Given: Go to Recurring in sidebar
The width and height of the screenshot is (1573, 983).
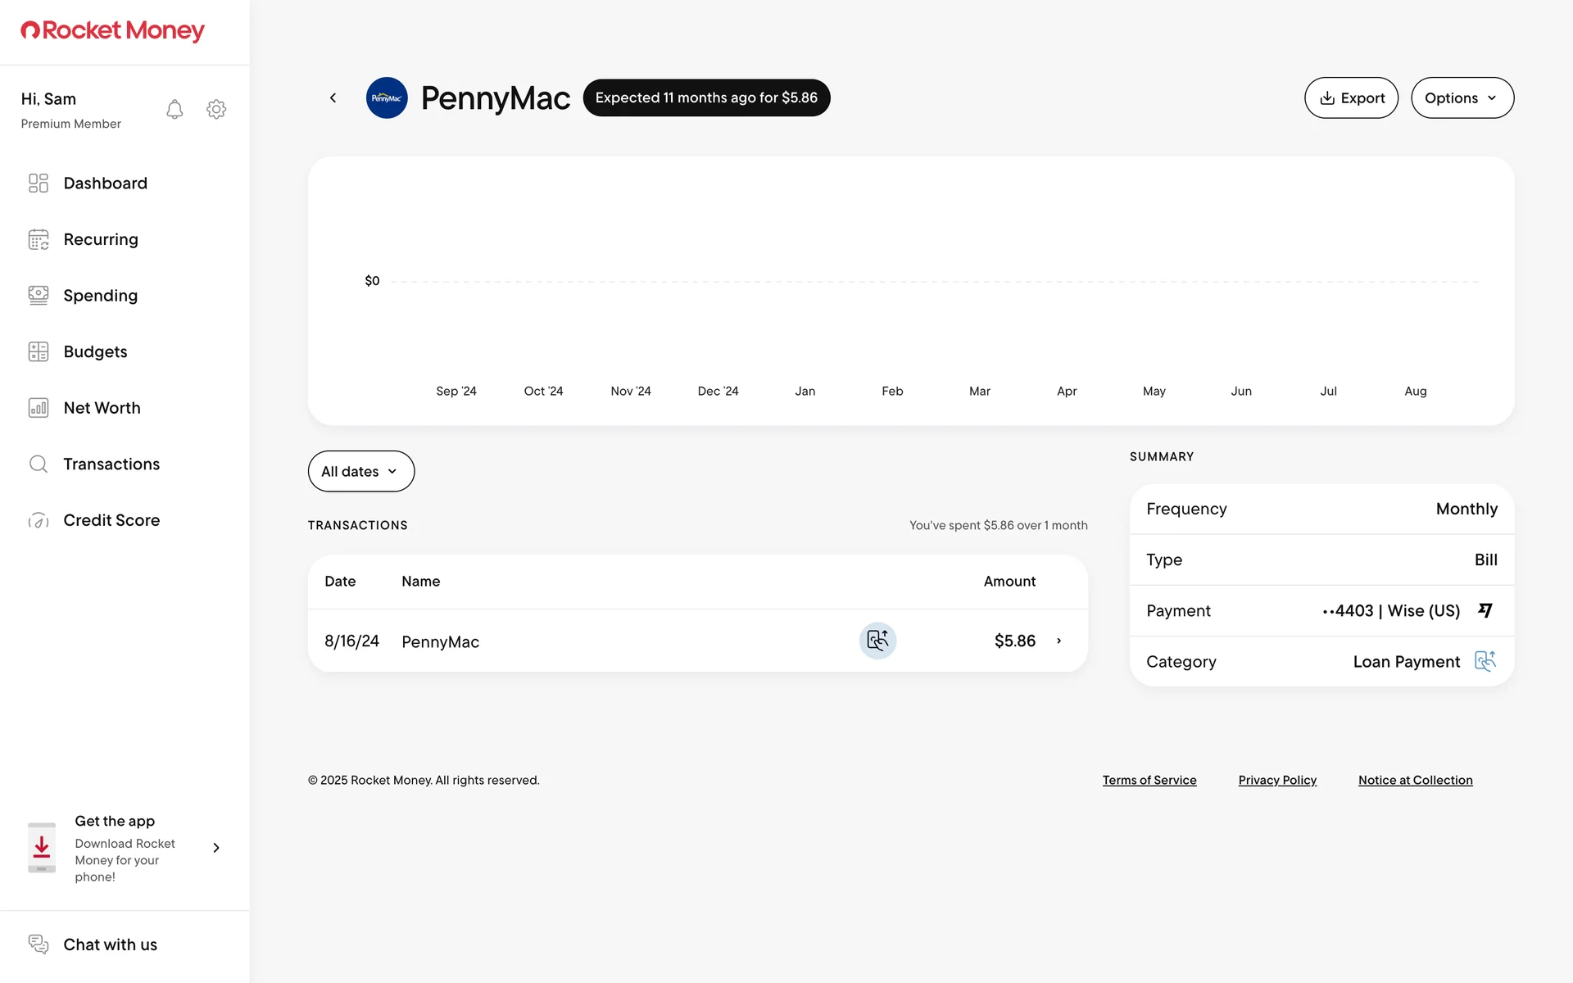Looking at the screenshot, I should [100, 239].
